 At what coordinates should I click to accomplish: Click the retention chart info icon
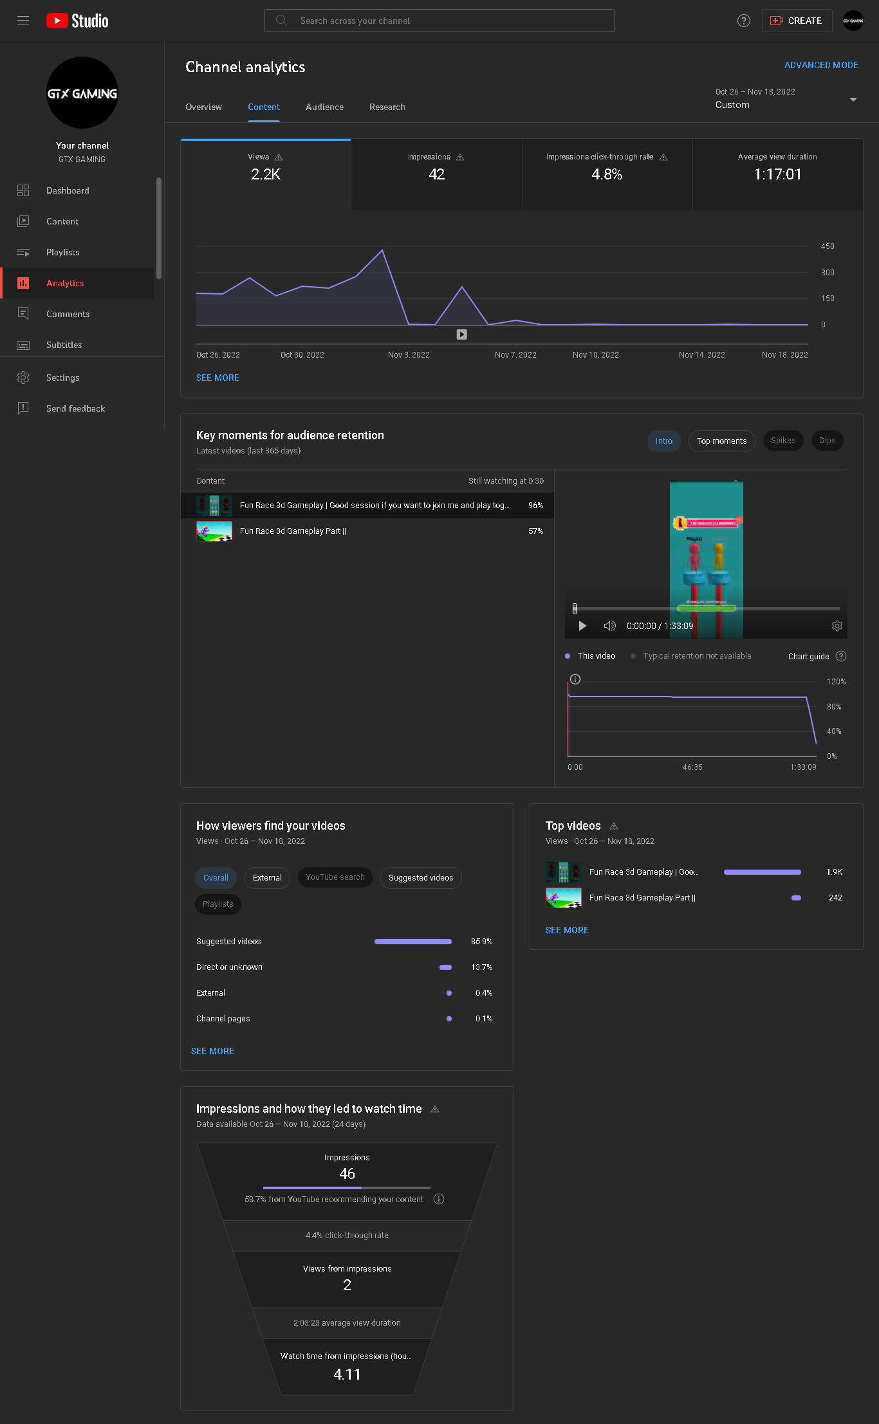tap(575, 679)
